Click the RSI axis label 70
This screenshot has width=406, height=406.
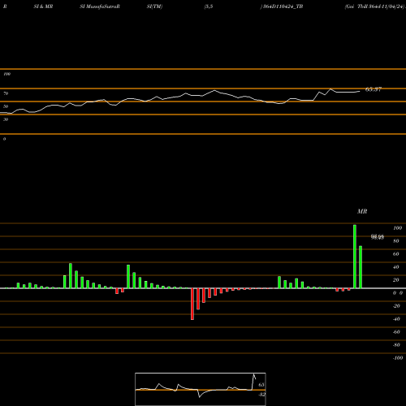coord(6,93)
